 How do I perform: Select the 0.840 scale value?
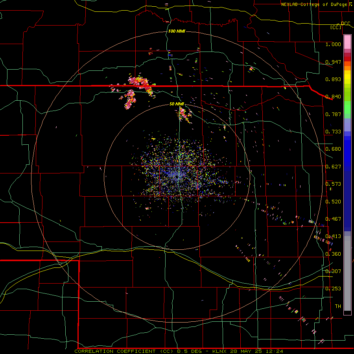[333, 97]
